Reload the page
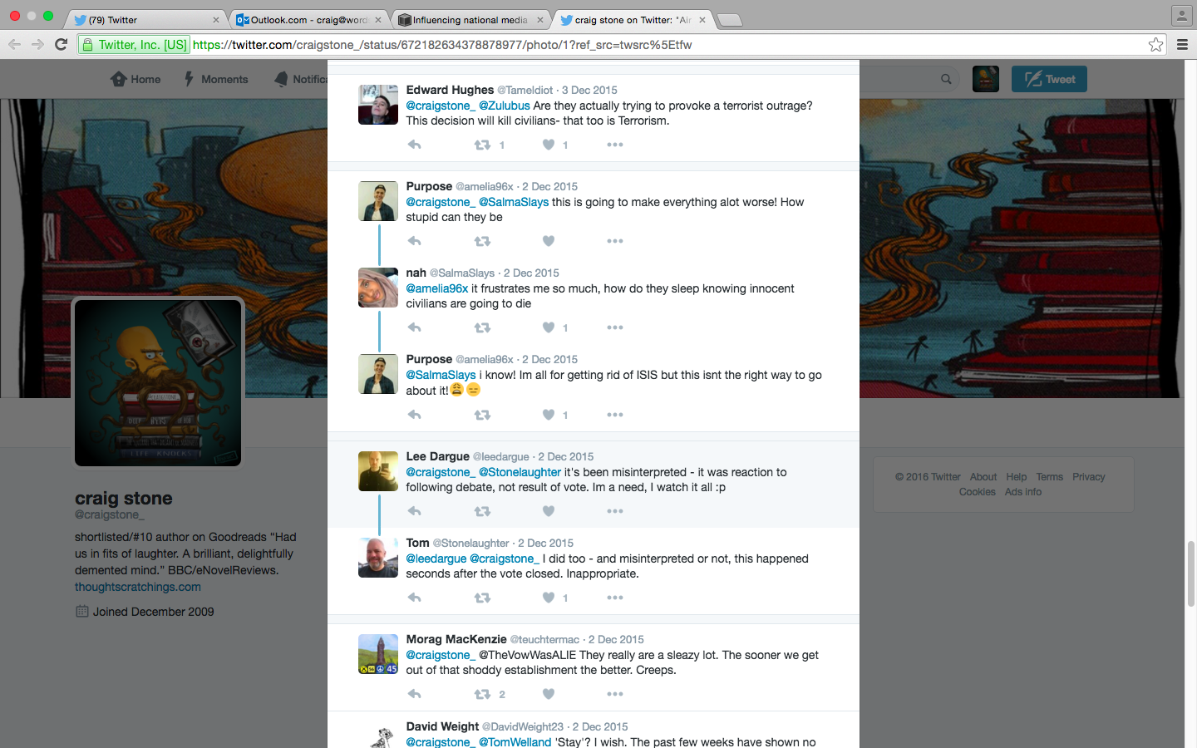This screenshot has height=748, width=1197. click(61, 45)
